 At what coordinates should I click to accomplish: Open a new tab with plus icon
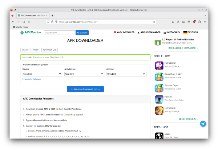click(52, 15)
